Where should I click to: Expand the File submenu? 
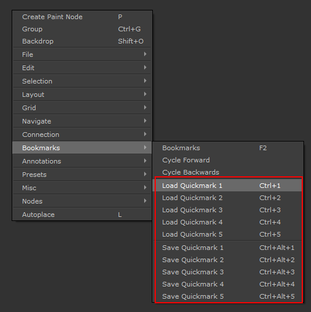[x=82, y=55]
